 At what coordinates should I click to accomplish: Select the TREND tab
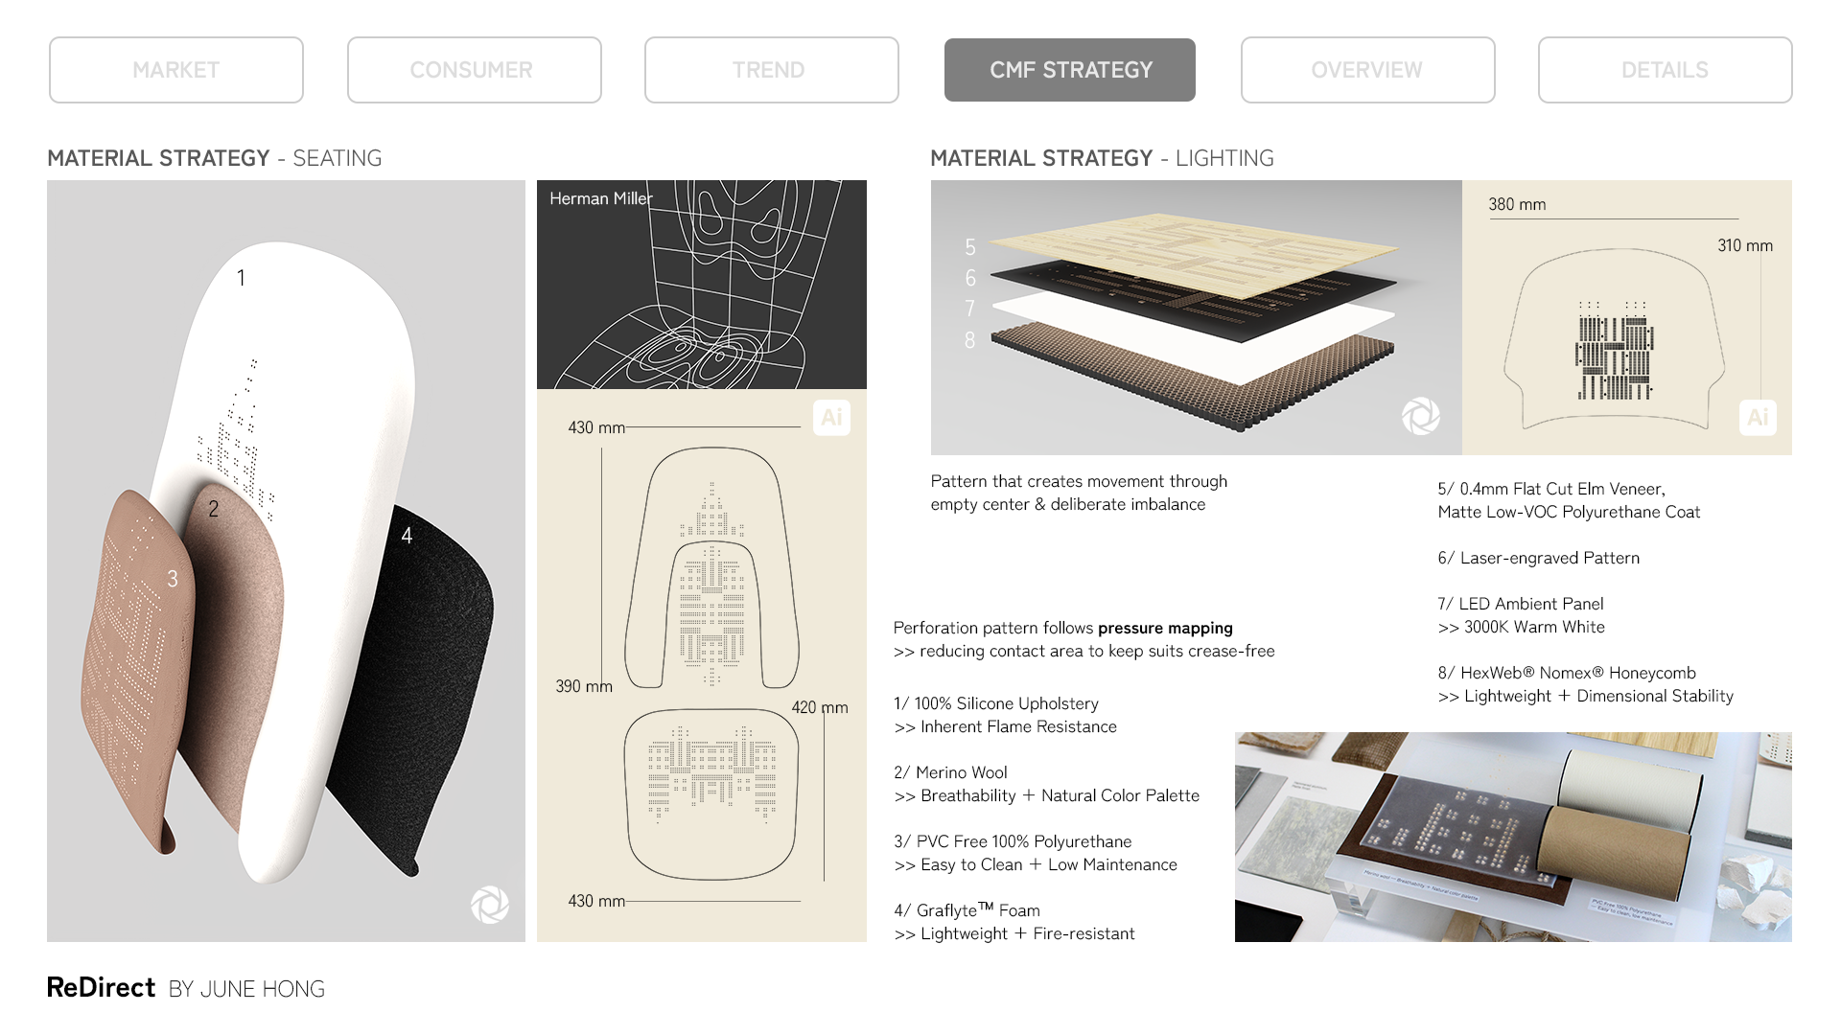point(771,70)
